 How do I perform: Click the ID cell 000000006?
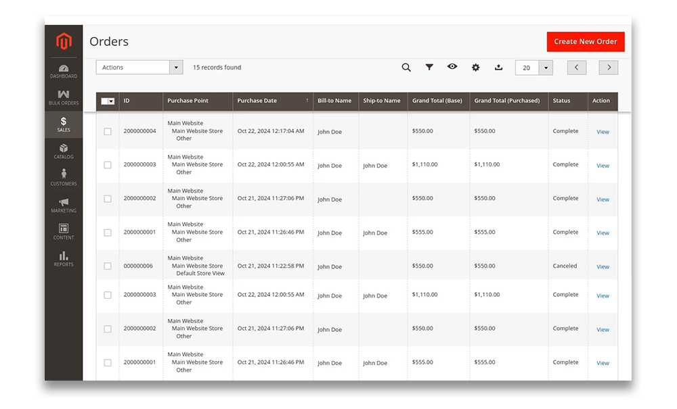pos(138,266)
